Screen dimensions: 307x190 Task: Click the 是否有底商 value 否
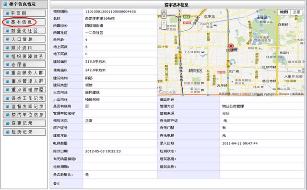87,106
